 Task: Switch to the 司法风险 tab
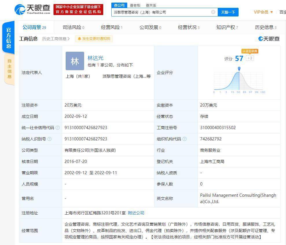click(73, 27)
